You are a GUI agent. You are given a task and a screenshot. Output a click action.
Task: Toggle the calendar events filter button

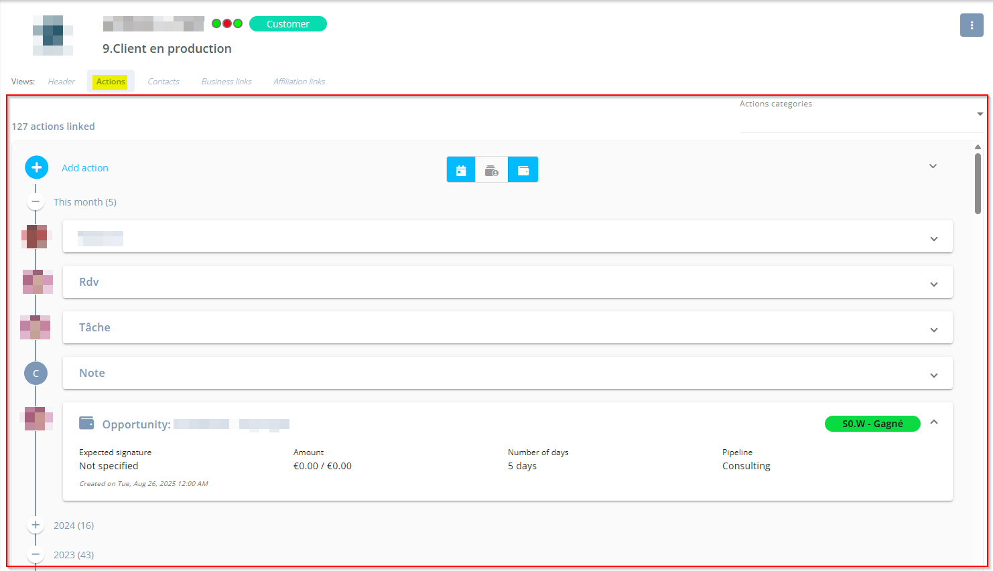click(x=461, y=170)
